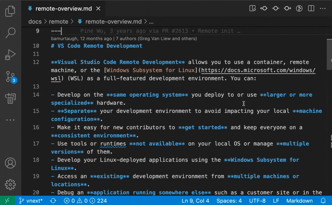Viewport: 332px width, 205px height.
Task: Open the Search view
Action: tap(10, 33)
